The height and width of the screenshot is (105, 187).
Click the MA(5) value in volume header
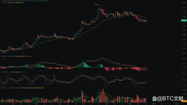27,88
